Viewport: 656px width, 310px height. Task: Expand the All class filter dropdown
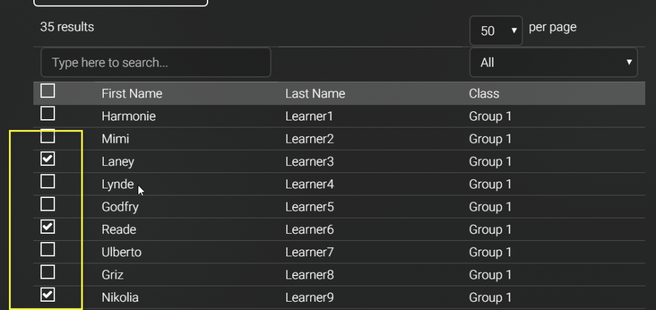tap(553, 62)
